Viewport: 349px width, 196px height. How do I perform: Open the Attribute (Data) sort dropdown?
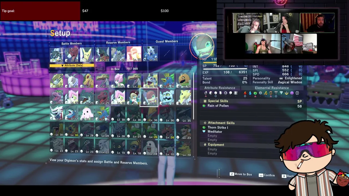[72, 65]
